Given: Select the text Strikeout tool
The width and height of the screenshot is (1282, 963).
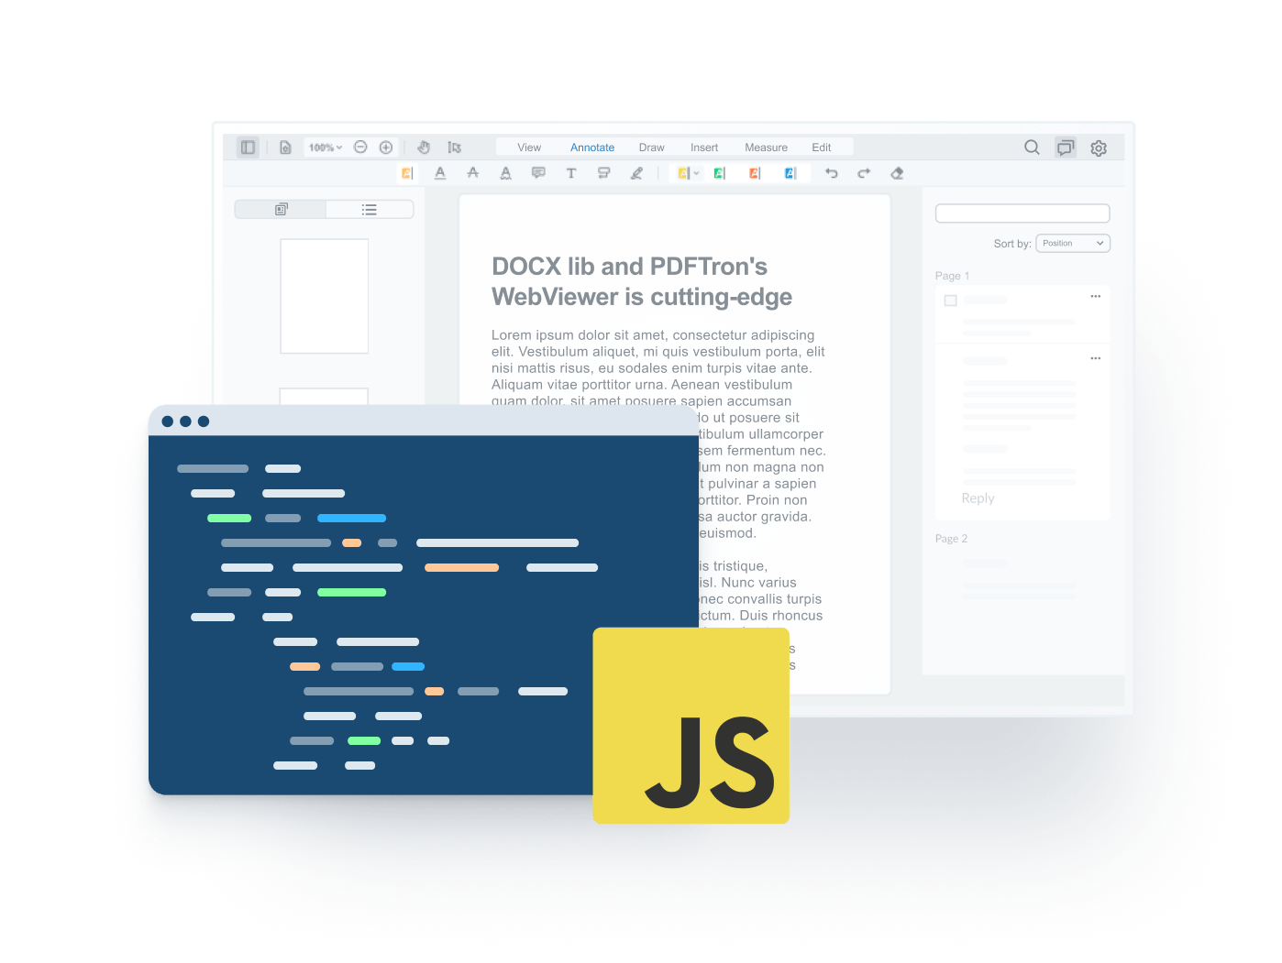Looking at the screenshot, I should click(x=473, y=173).
